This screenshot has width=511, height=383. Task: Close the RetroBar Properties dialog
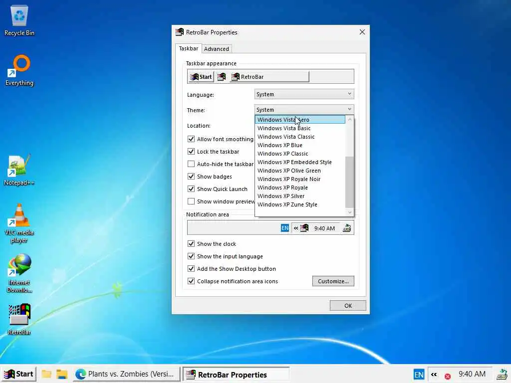(362, 32)
